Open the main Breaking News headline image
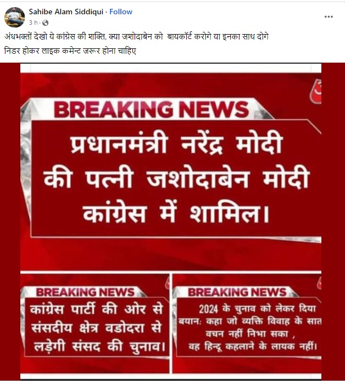 coord(171,168)
